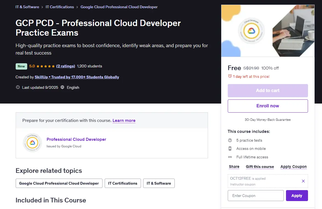The height and width of the screenshot is (209, 322).
Task: Click the Access on mobile text
Action: (x=251, y=149)
